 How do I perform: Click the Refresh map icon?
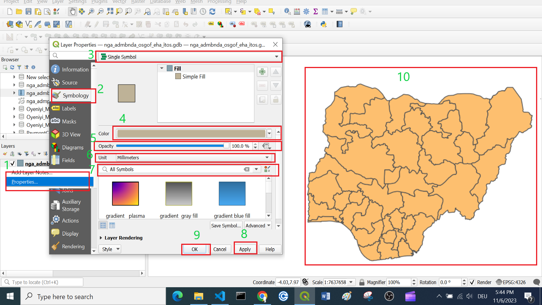tap(212, 12)
